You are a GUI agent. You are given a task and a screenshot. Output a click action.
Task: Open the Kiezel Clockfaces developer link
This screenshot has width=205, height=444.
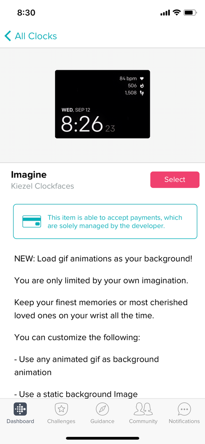[43, 186]
